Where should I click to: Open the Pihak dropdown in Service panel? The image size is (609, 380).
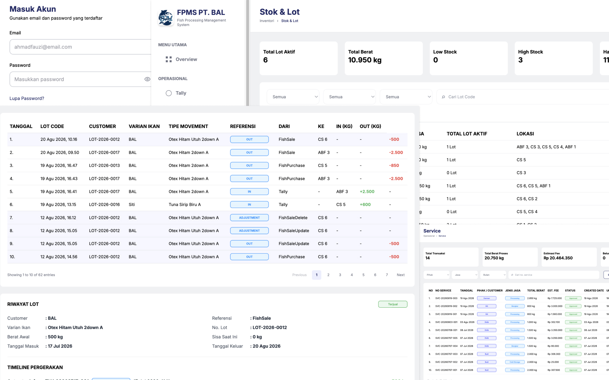coord(437,275)
